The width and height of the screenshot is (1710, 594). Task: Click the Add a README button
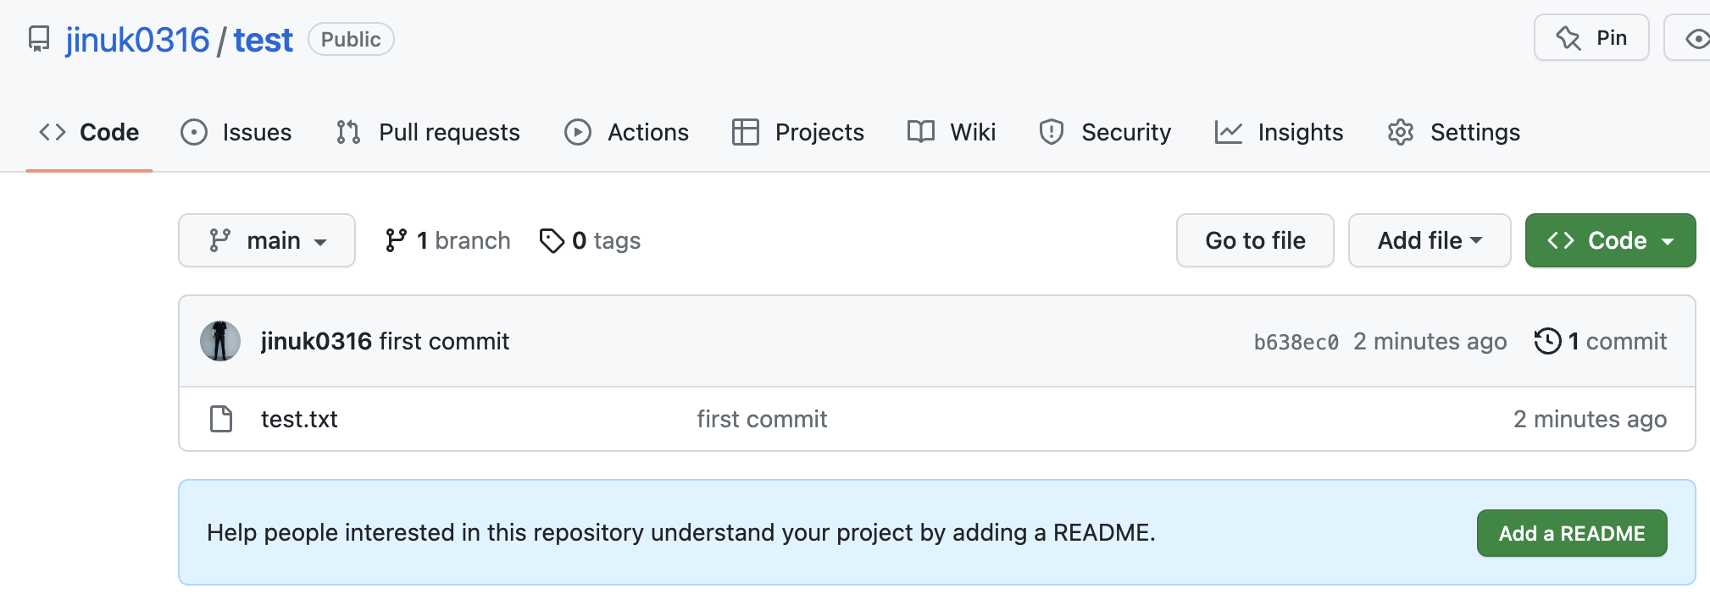pyautogui.click(x=1572, y=533)
